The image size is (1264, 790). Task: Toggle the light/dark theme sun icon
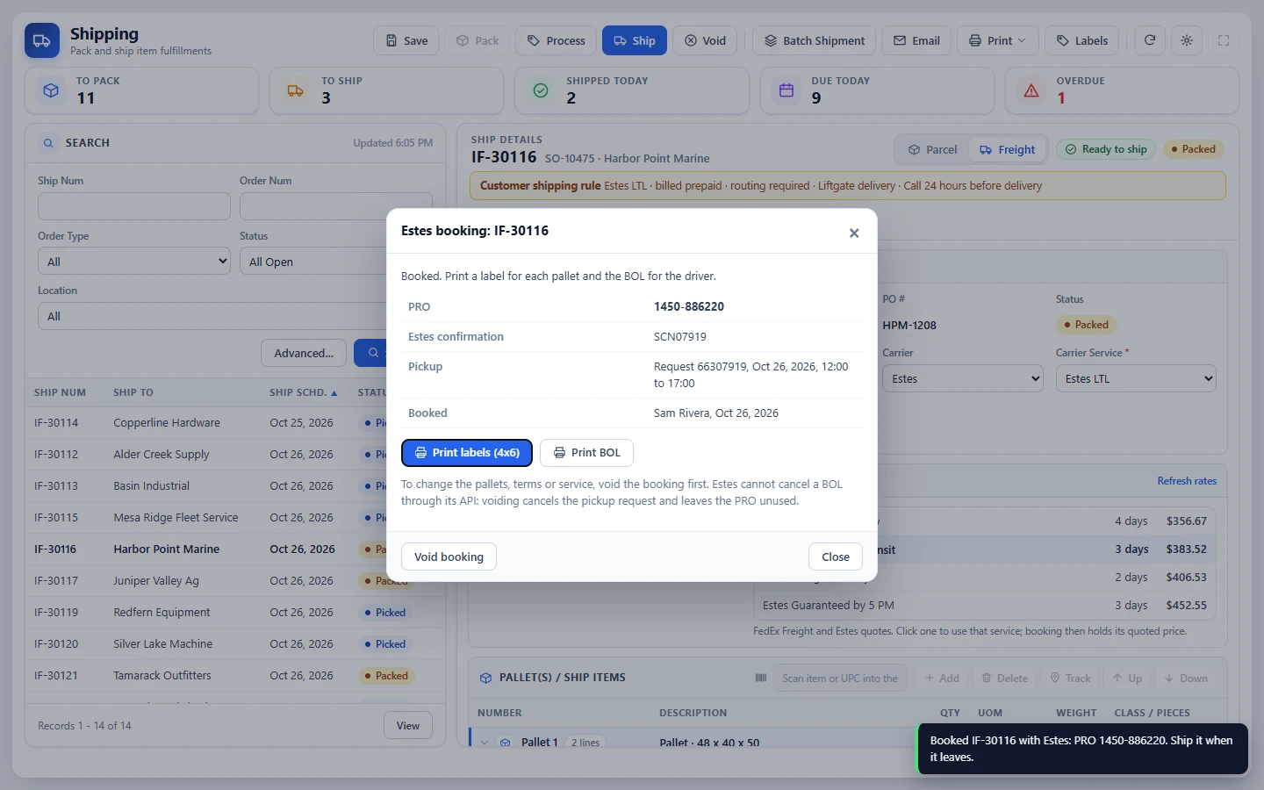point(1187,40)
